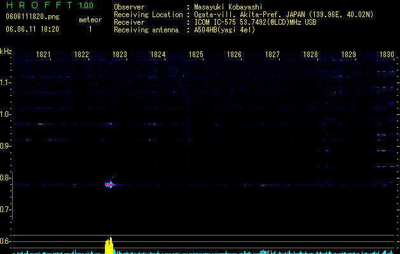Click the 1825 time axis label
The width and height of the screenshot is (400, 254).
(196, 55)
